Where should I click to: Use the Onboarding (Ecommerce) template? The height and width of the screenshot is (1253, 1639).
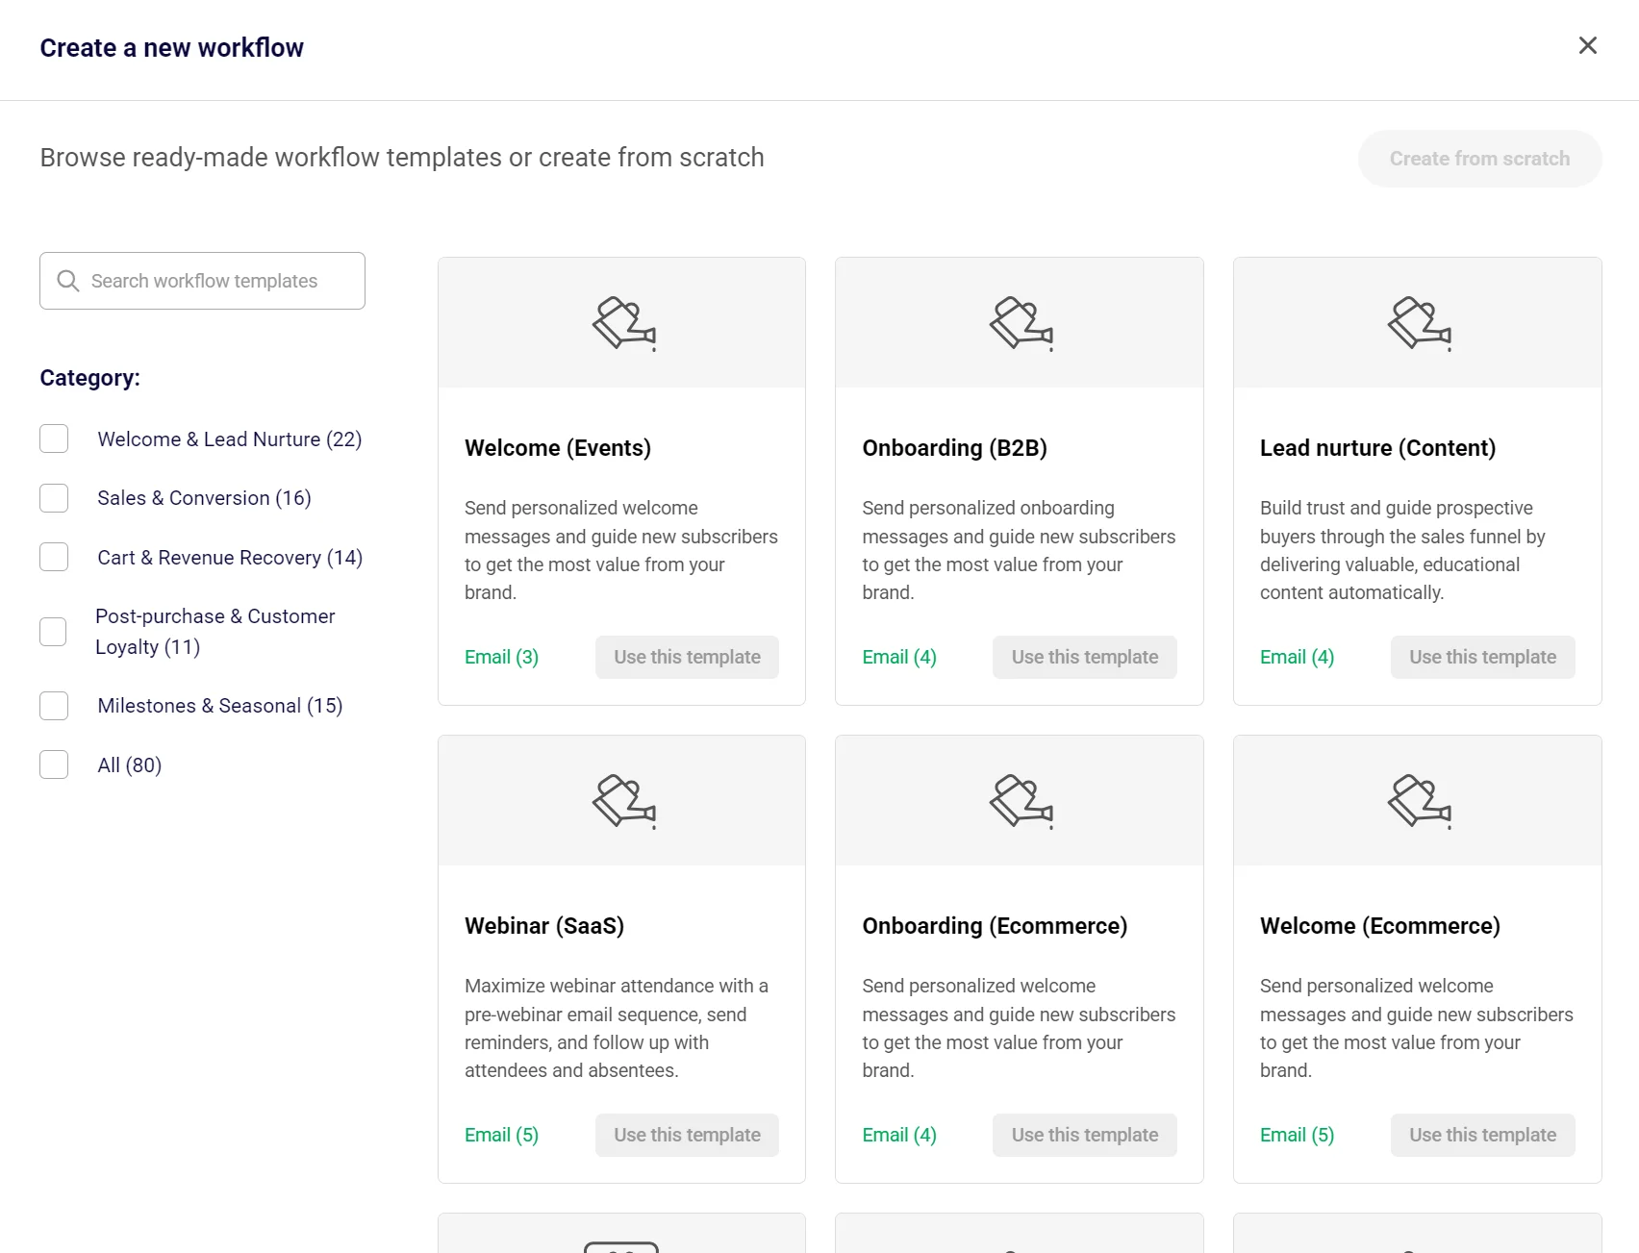(x=1085, y=1135)
